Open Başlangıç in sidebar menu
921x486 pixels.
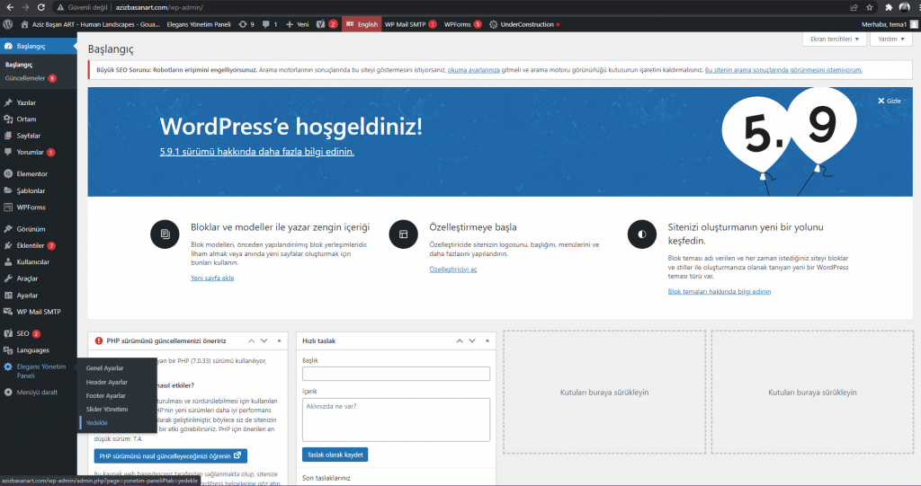coord(38,46)
